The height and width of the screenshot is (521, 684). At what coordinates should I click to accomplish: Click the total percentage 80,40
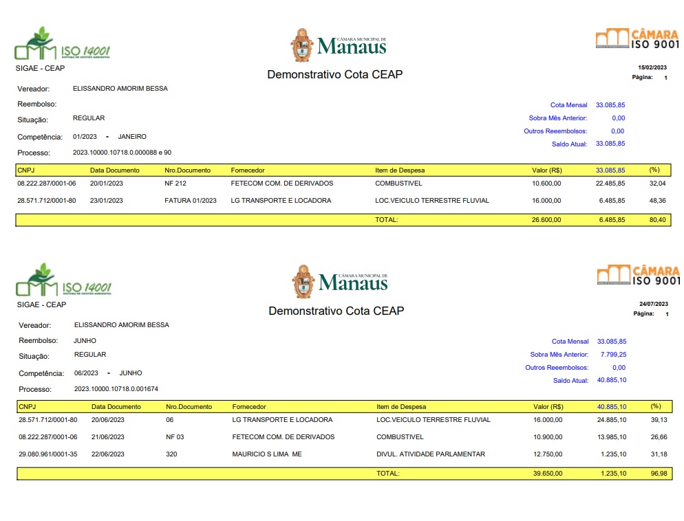(657, 220)
